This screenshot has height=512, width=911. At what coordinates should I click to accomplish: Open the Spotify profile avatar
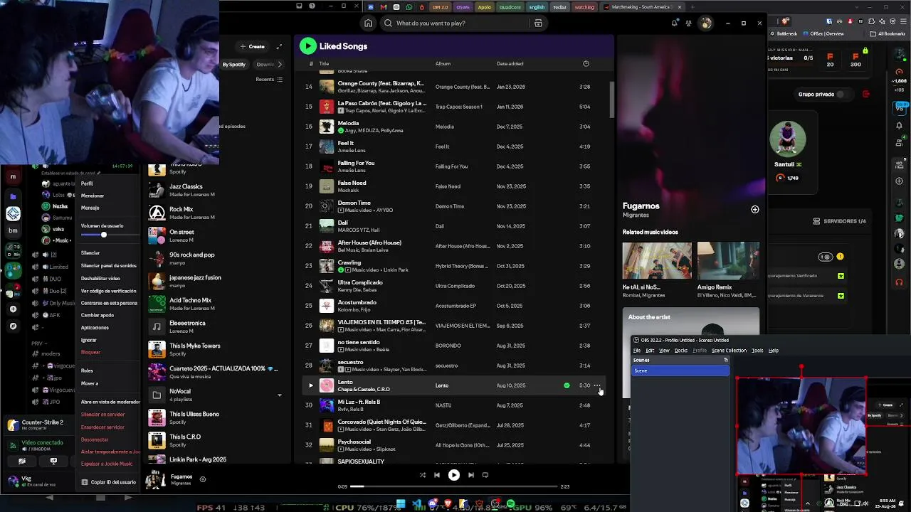coord(705,23)
